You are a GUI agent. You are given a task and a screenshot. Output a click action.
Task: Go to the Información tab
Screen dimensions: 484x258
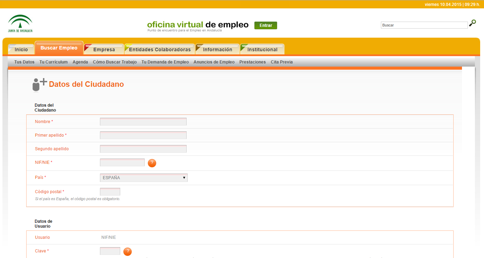tap(217, 50)
